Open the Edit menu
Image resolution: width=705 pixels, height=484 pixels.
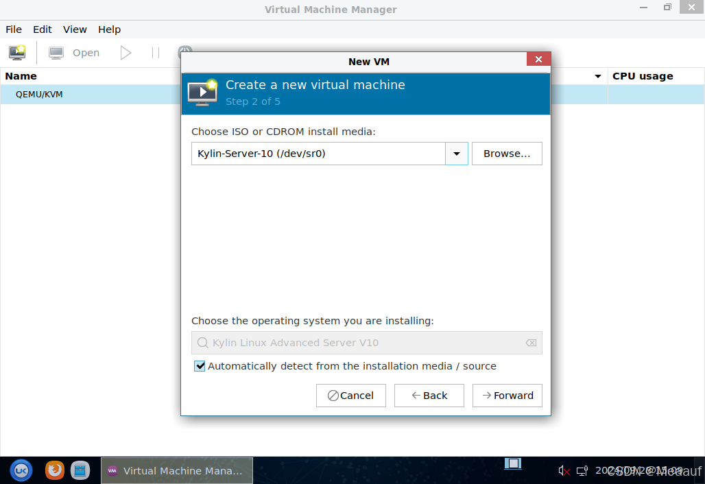(43, 29)
